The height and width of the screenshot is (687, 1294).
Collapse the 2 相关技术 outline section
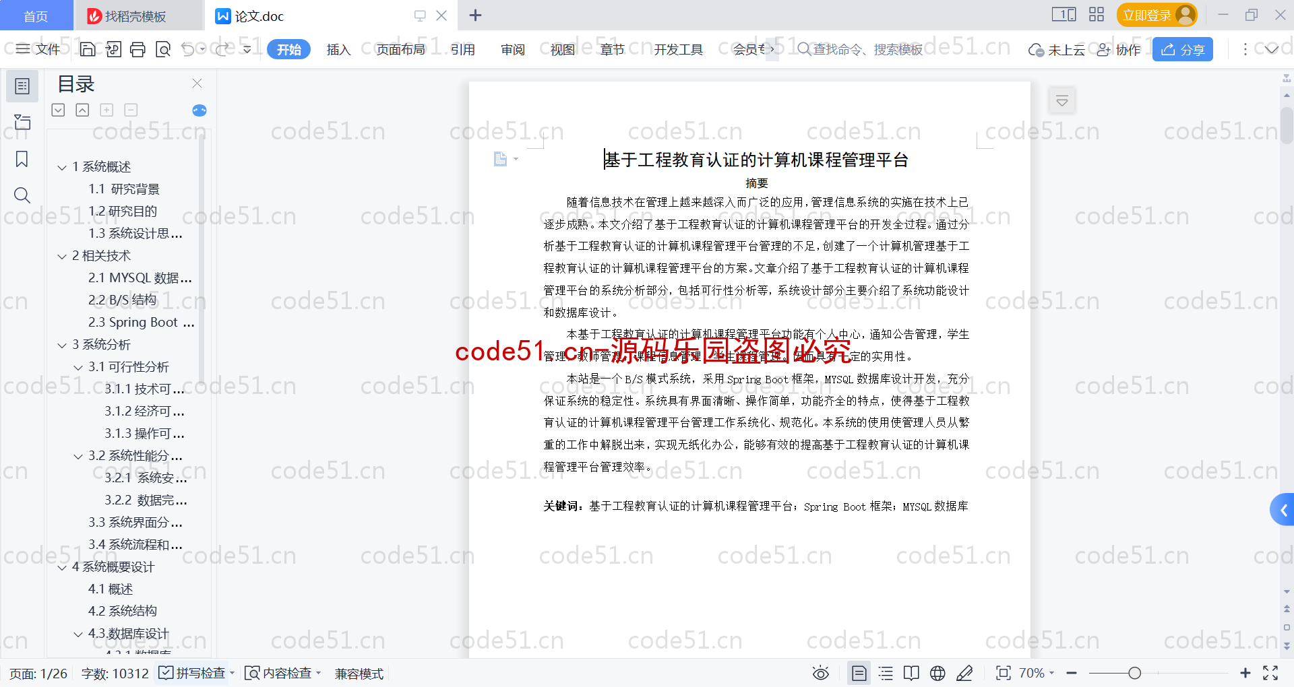(x=62, y=256)
